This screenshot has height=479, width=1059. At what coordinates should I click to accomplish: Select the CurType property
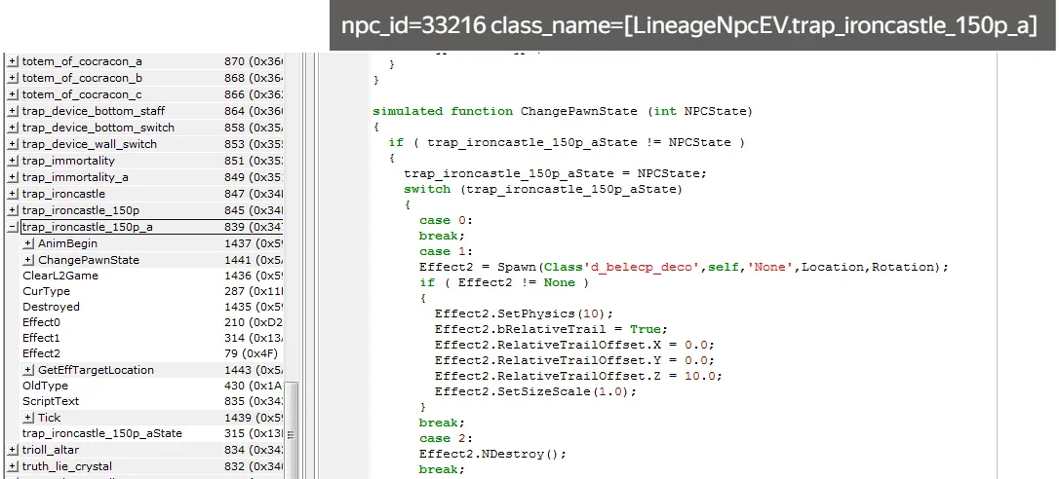[x=47, y=291]
